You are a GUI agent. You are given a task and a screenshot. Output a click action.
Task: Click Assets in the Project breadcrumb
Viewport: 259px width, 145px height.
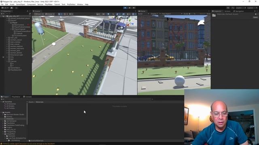click(x=31, y=102)
